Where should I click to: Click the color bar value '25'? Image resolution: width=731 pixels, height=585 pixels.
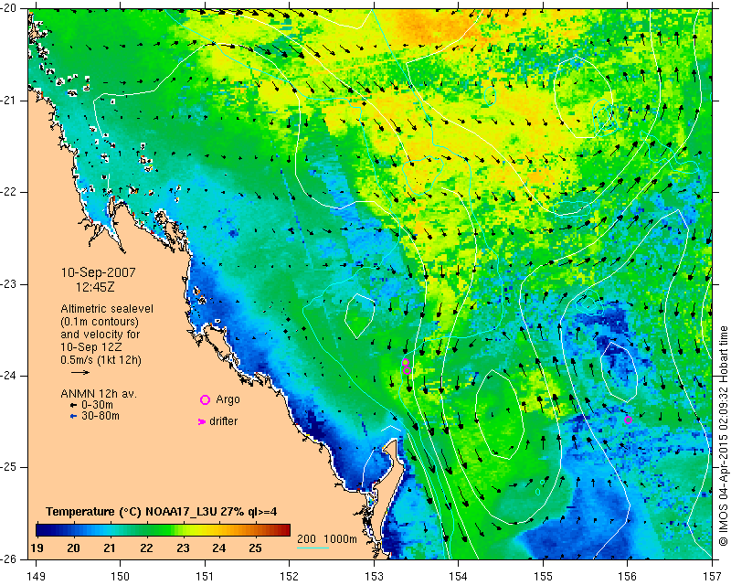click(255, 548)
